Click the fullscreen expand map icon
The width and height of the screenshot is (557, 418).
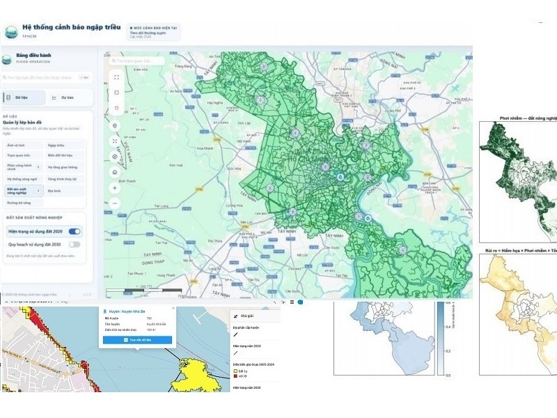(x=116, y=77)
